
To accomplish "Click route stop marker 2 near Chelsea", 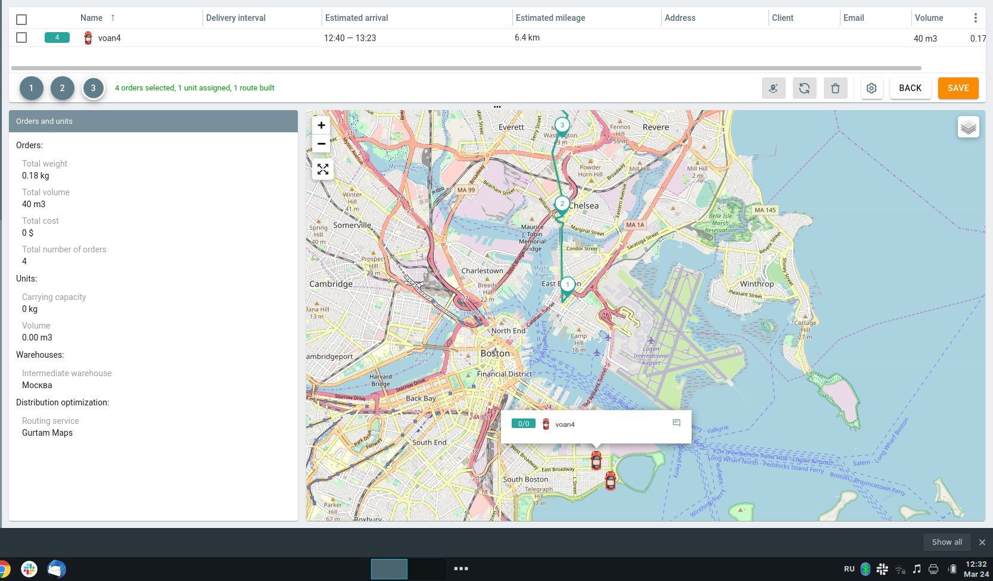I will point(562,204).
